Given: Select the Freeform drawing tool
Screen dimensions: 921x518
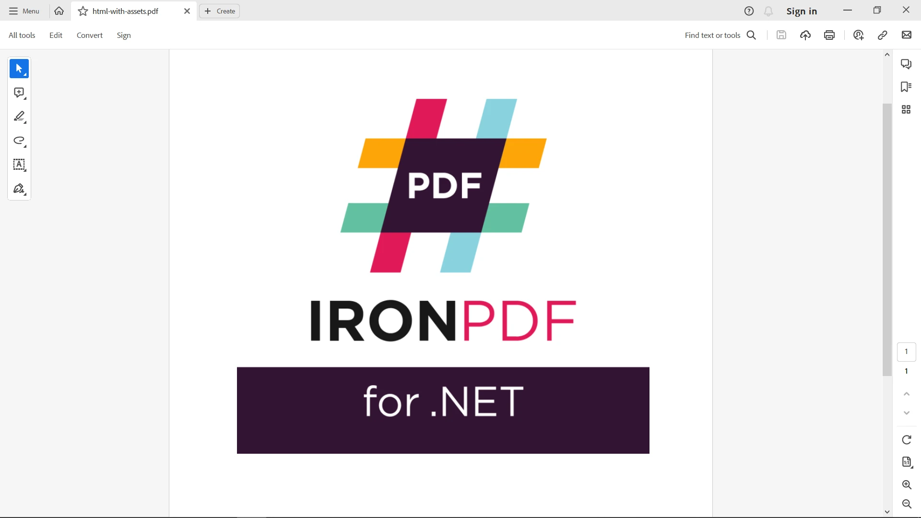Looking at the screenshot, I should [20, 141].
